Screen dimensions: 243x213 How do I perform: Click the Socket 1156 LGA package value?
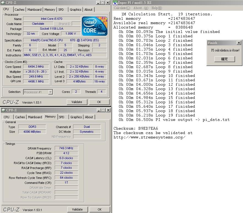pos(52,29)
